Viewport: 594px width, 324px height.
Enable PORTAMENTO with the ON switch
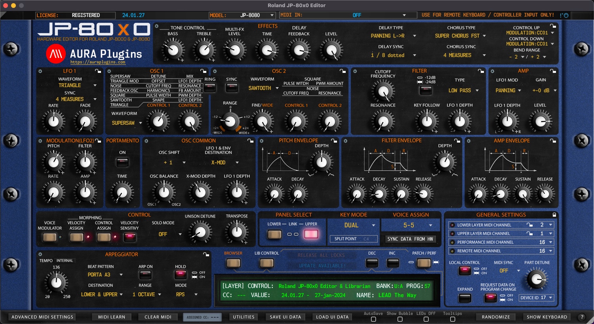coord(122,162)
